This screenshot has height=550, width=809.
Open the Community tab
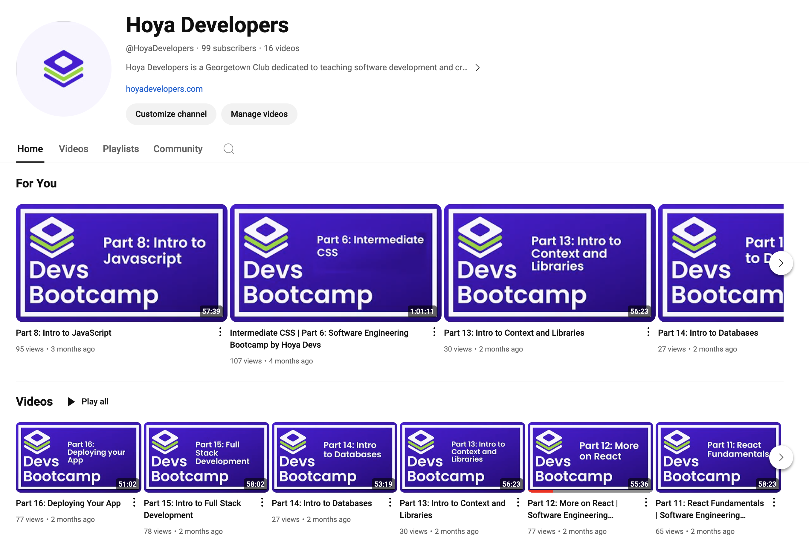(x=178, y=149)
